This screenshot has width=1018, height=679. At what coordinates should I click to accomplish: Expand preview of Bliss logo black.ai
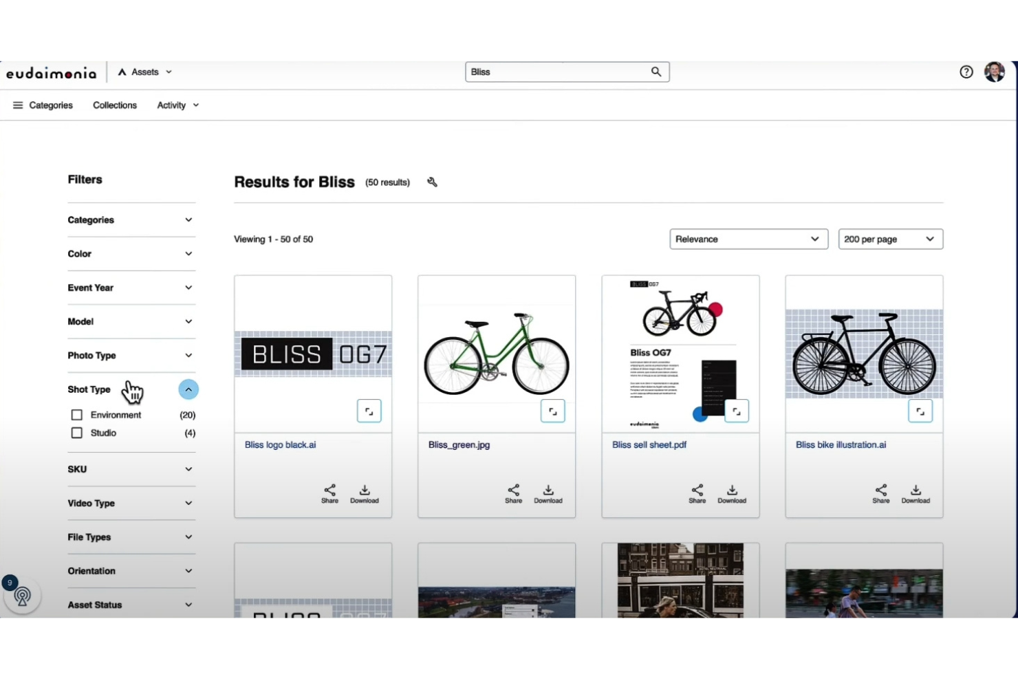[x=369, y=411]
